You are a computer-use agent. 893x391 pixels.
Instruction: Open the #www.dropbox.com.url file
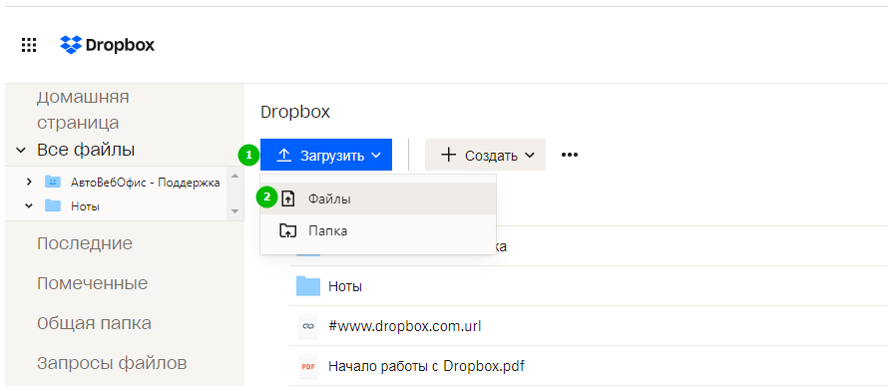(405, 327)
